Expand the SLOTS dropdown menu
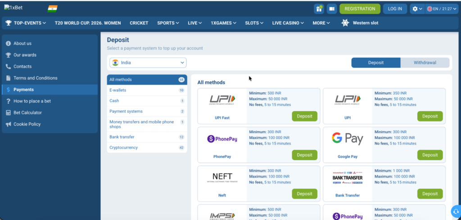Screen dimensions: 461x220 (x=254, y=23)
